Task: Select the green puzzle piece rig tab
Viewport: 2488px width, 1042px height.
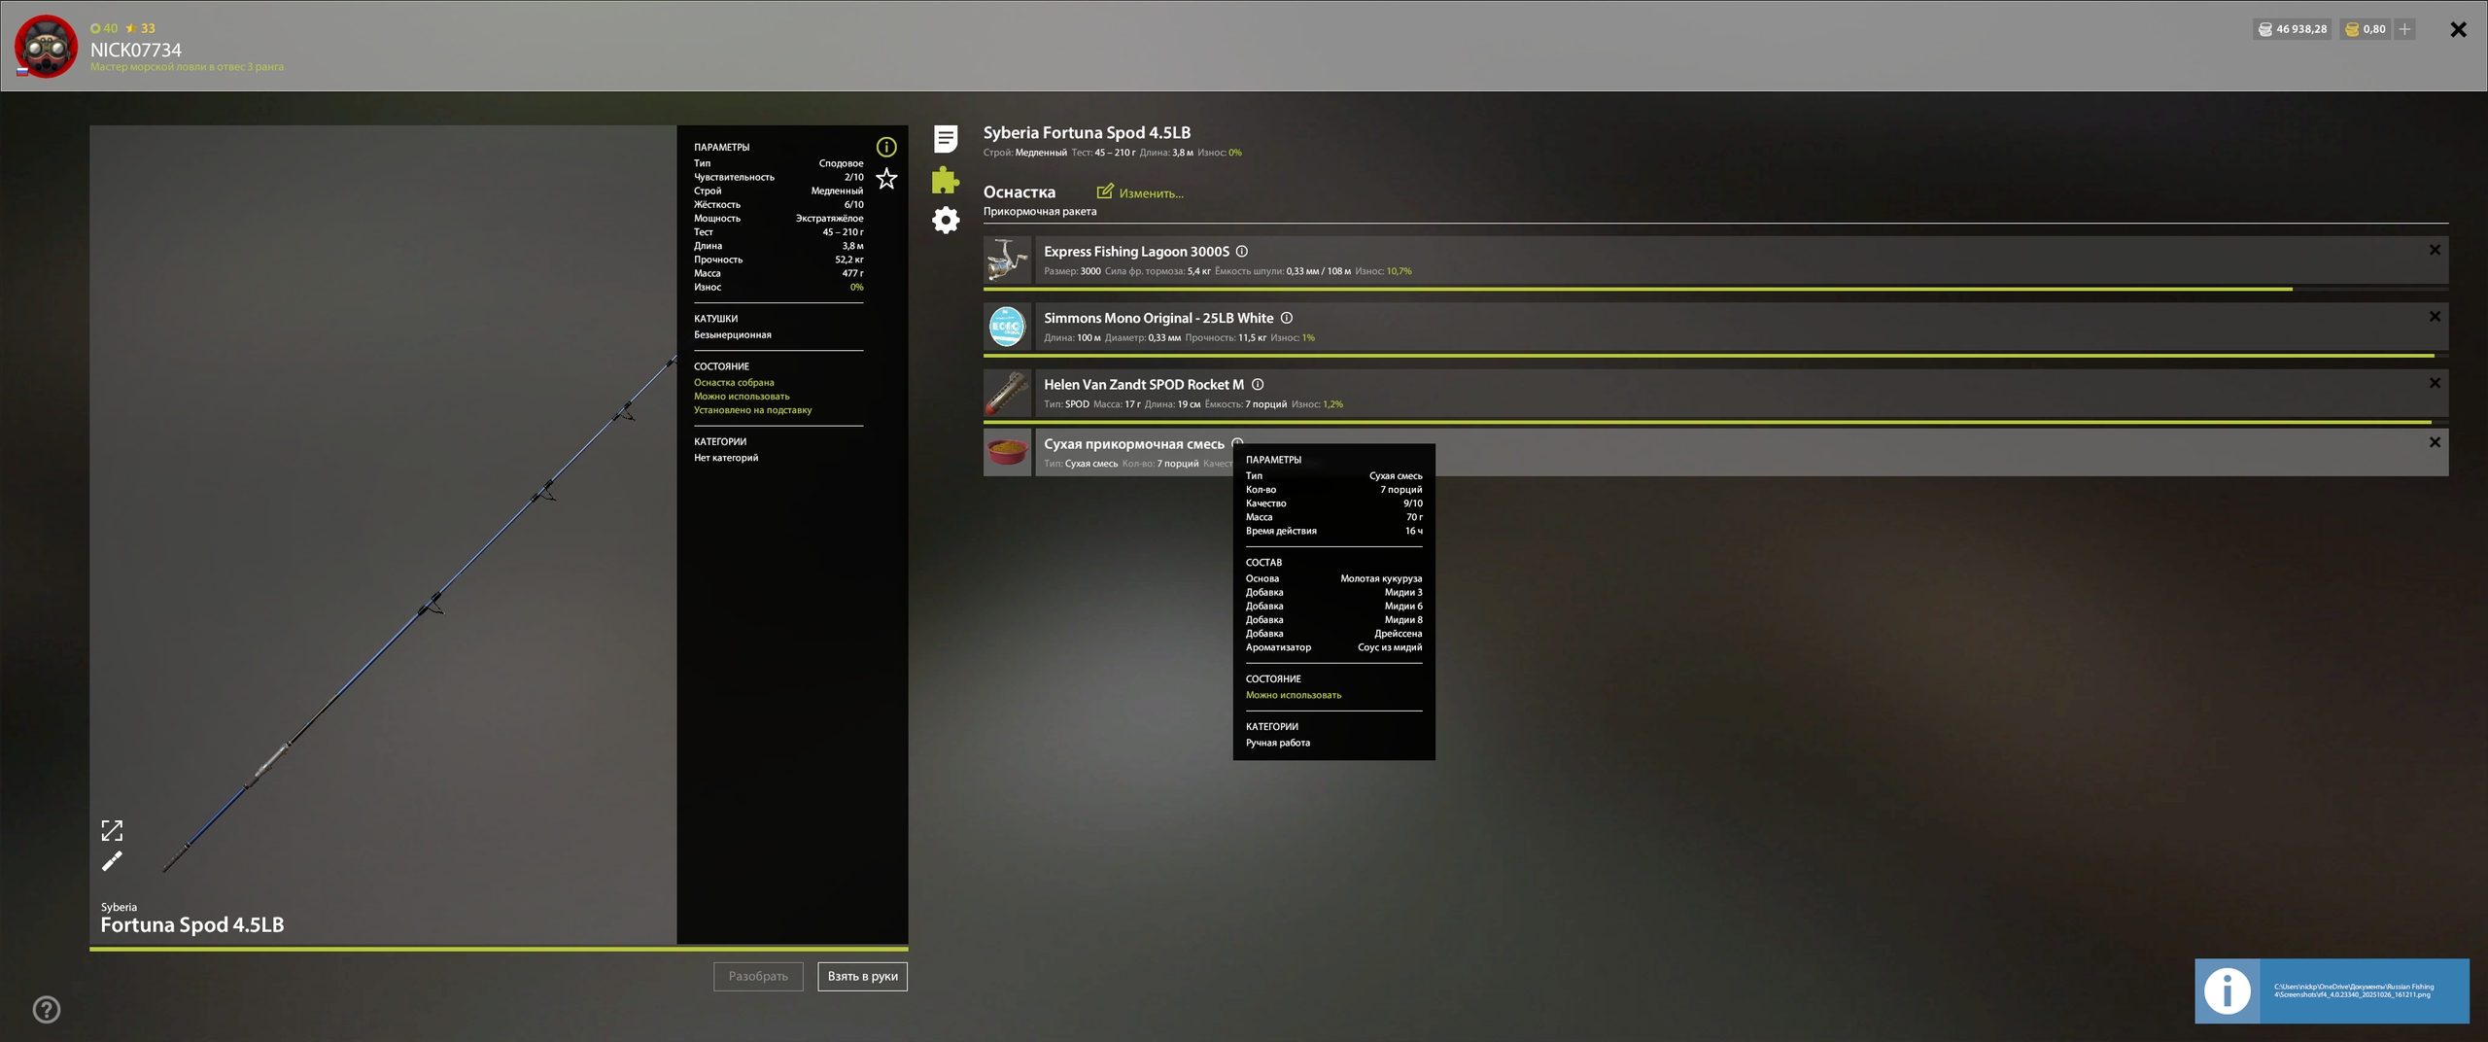Action: pyautogui.click(x=945, y=180)
